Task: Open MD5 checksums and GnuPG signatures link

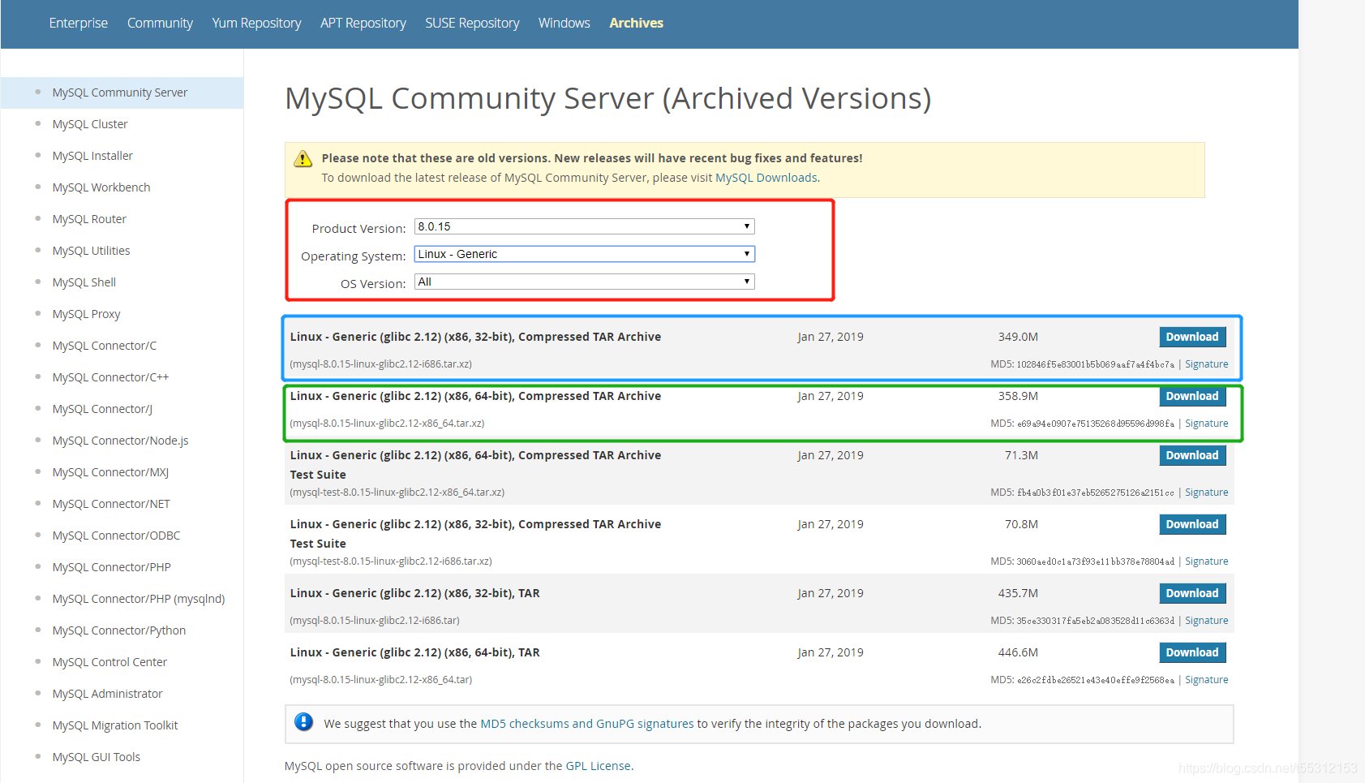Action: pos(587,724)
